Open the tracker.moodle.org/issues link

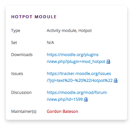[x=79, y=74]
